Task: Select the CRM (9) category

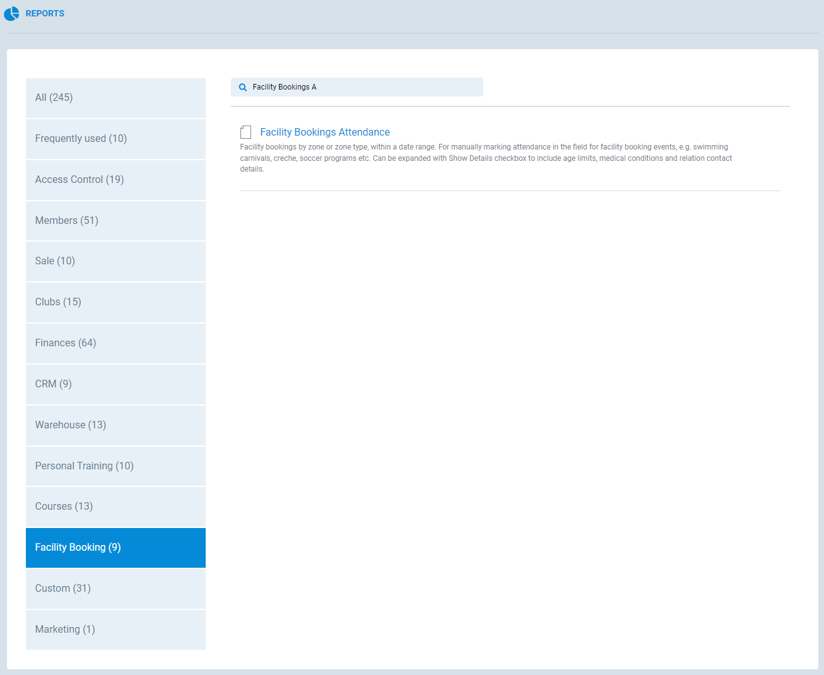Action: pyautogui.click(x=115, y=384)
